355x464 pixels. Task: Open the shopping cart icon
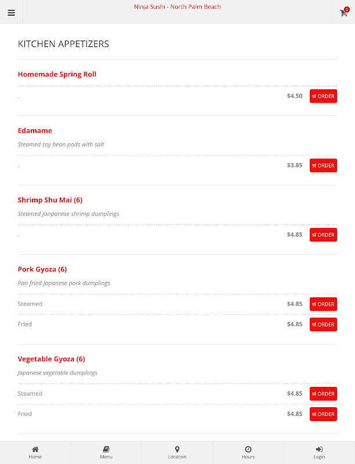pos(344,12)
